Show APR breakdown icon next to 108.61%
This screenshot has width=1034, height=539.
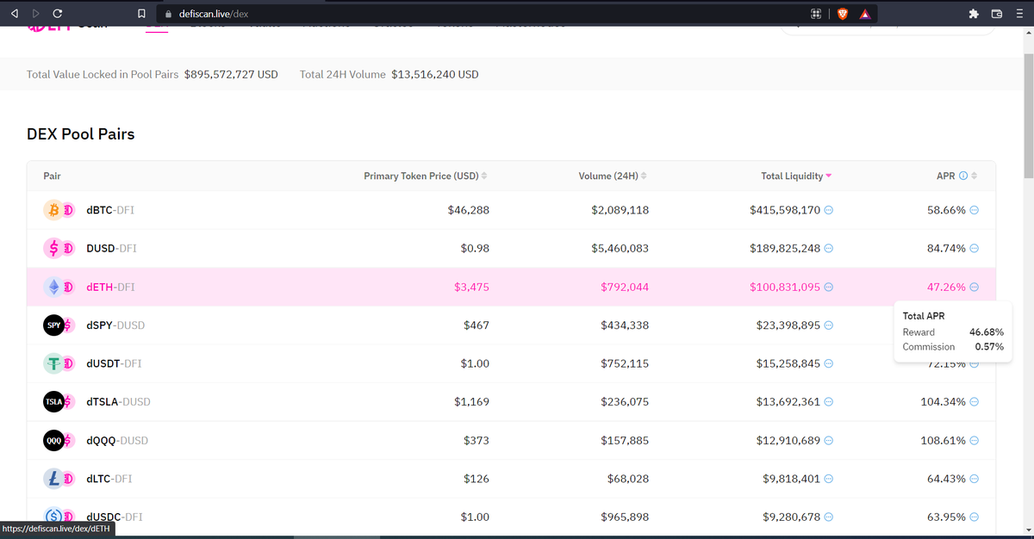tap(975, 440)
